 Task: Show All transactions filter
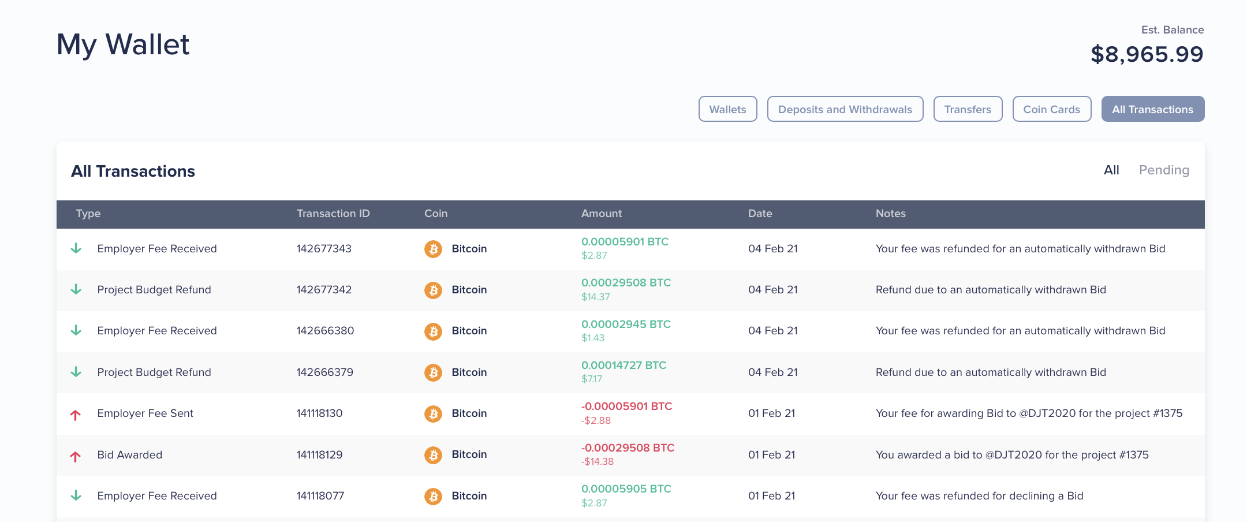coord(1111,170)
